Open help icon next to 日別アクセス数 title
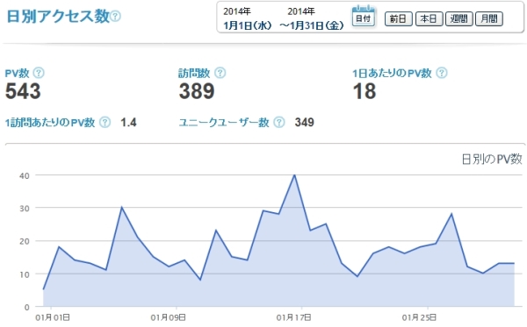The height and width of the screenshot is (327, 527). click(x=115, y=16)
